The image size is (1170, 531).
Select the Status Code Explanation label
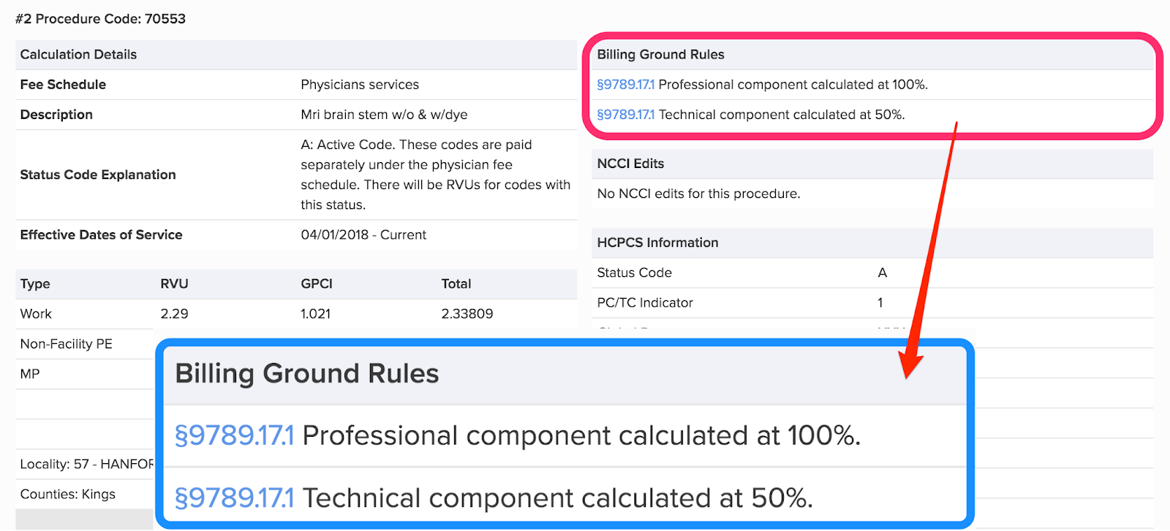click(x=98, y=175)
